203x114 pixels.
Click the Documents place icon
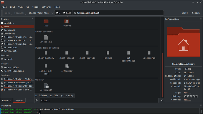tap(2, 30)
